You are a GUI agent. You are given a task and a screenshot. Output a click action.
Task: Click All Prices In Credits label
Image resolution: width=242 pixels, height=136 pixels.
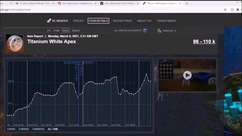[128, 31]
